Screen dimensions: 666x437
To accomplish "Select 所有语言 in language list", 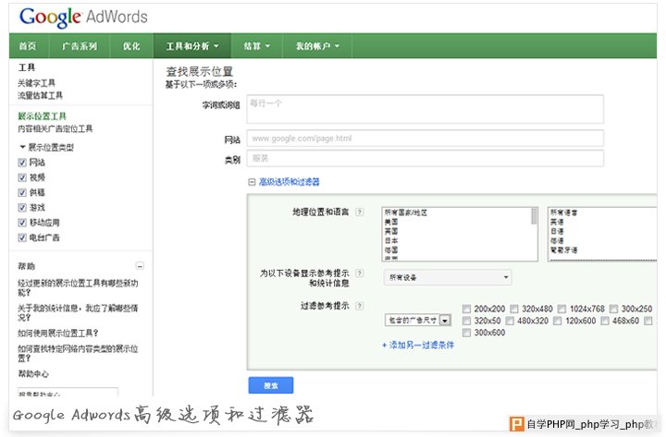I will [563, 212].
